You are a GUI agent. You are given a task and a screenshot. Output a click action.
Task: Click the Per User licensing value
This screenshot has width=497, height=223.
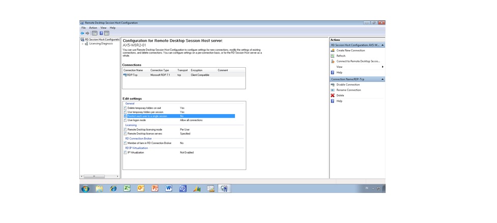click(185, 129)
